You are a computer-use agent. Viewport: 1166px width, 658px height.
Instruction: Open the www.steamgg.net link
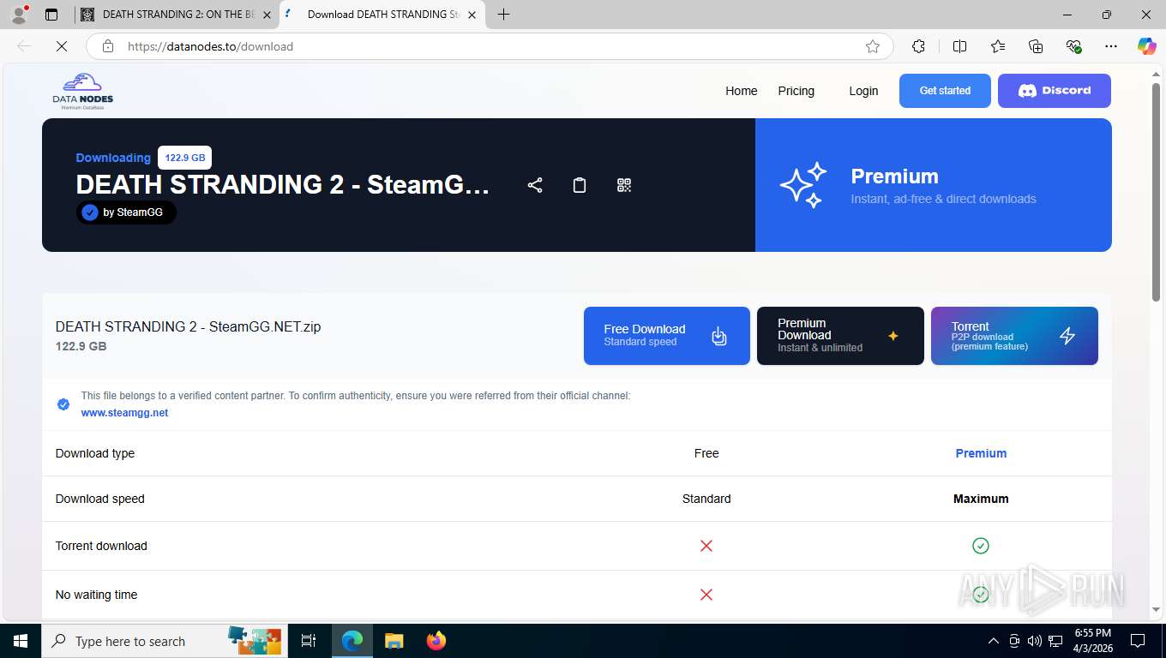[124, 413]
